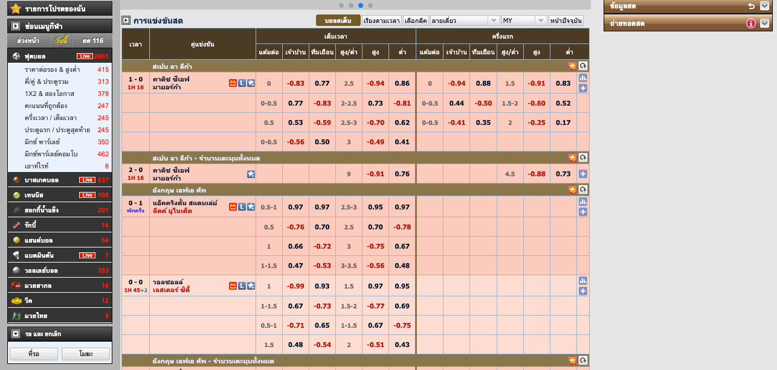
Task: Click the หน้าปัจจุบัน button
Action: coord(566,21)
